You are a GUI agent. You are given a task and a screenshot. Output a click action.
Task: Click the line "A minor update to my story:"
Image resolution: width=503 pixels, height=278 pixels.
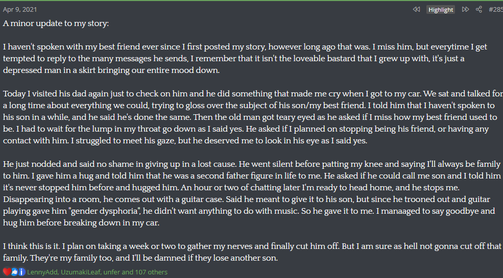[56, 23]
